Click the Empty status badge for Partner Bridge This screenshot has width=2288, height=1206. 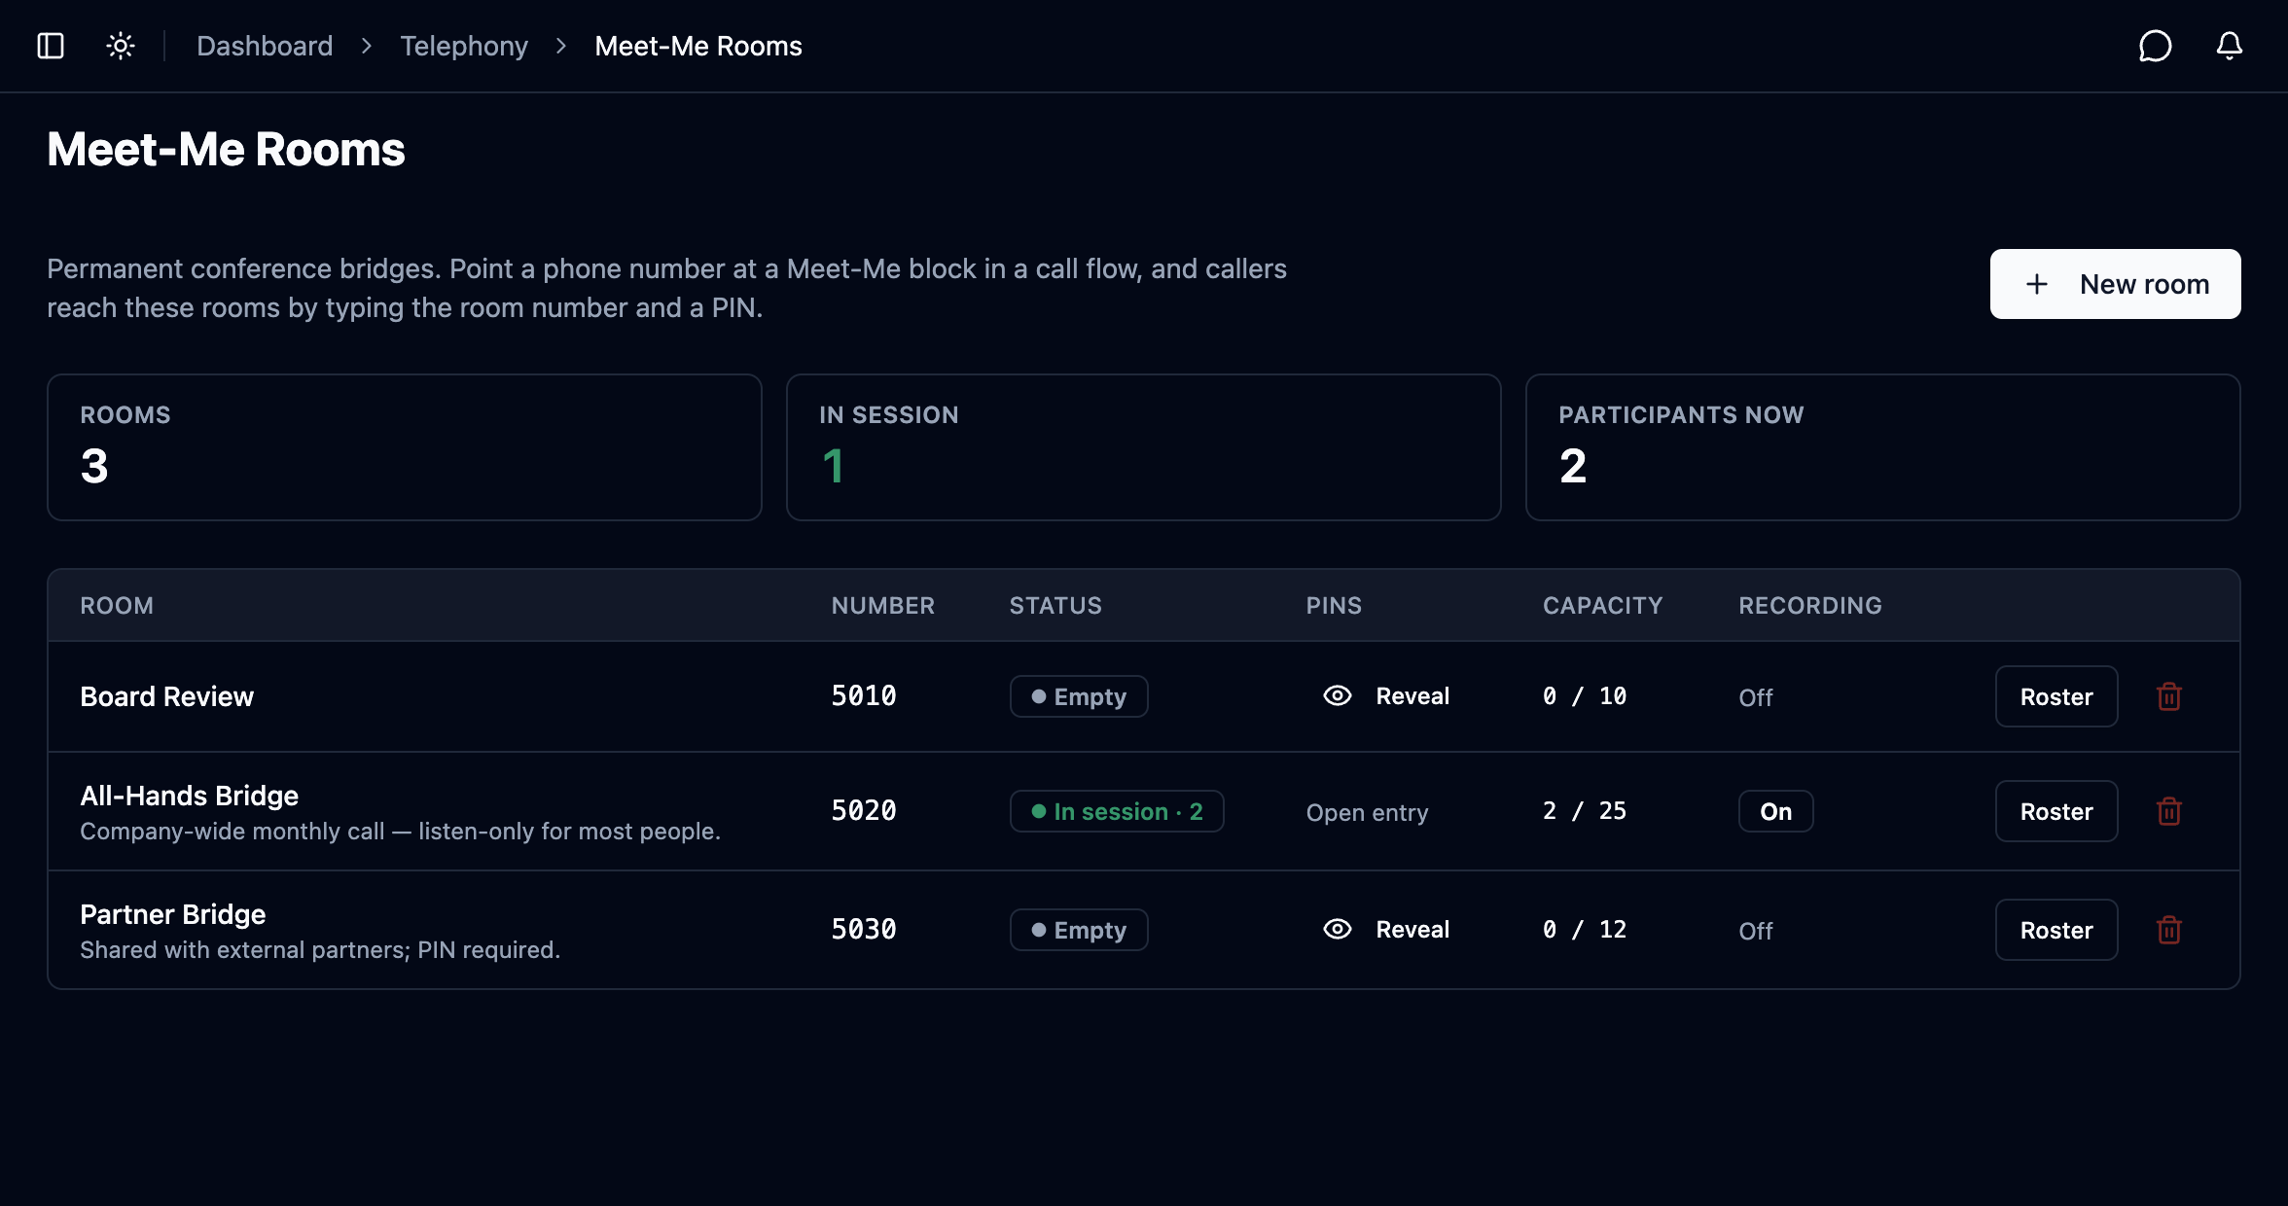coord(1079,930)
